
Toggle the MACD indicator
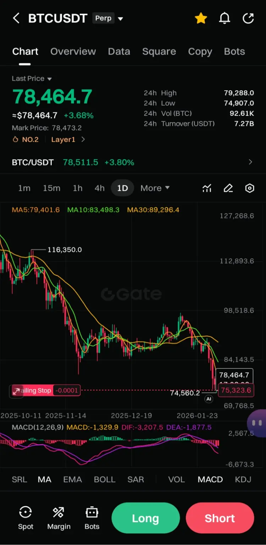[x=210, y=480]
